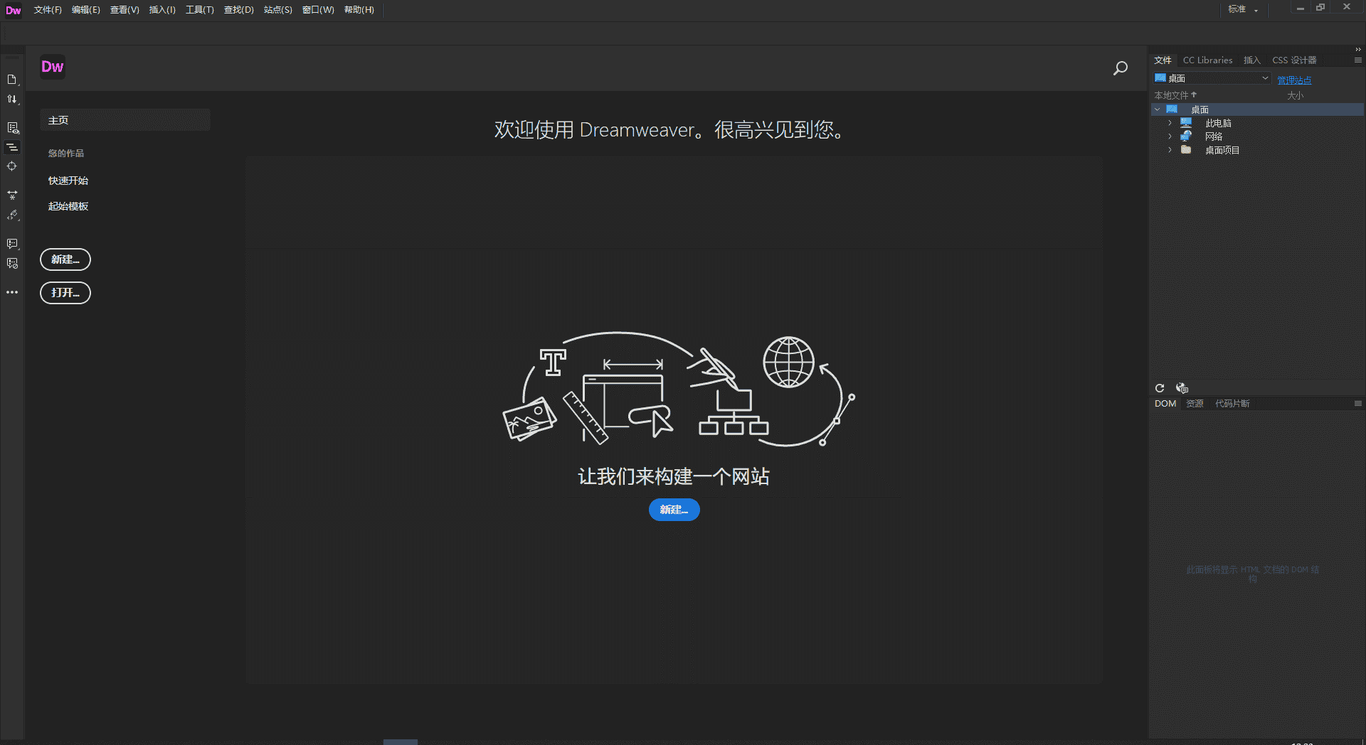Screen dimensions: 1366x745
Task: Click the Dw logo on the start page
Action: 53,67
